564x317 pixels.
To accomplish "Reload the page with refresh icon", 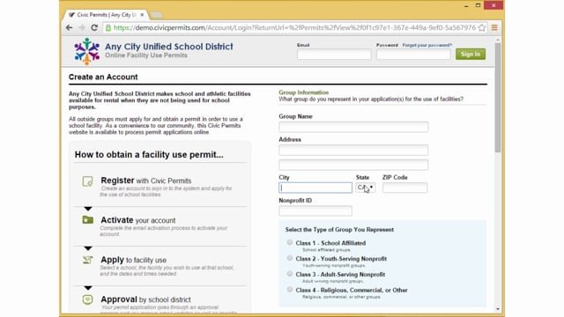I will [x=94, y=27].
